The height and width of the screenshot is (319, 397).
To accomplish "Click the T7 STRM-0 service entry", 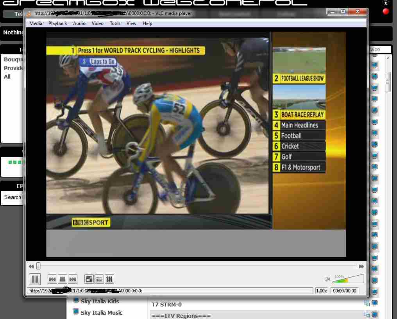I will (x=166, y=304).
